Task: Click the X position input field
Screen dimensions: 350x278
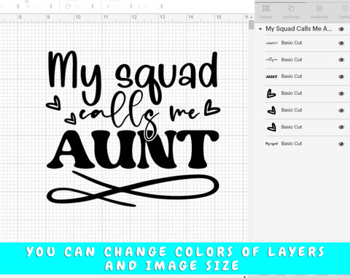Action: pos(120,7)
